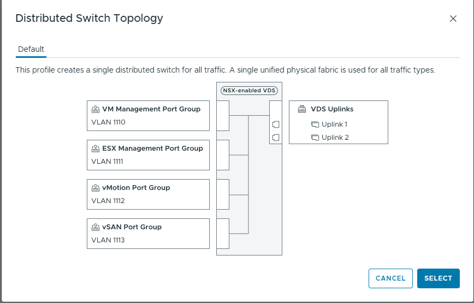Click the vSAN Port Group icon

coord(95,227)
